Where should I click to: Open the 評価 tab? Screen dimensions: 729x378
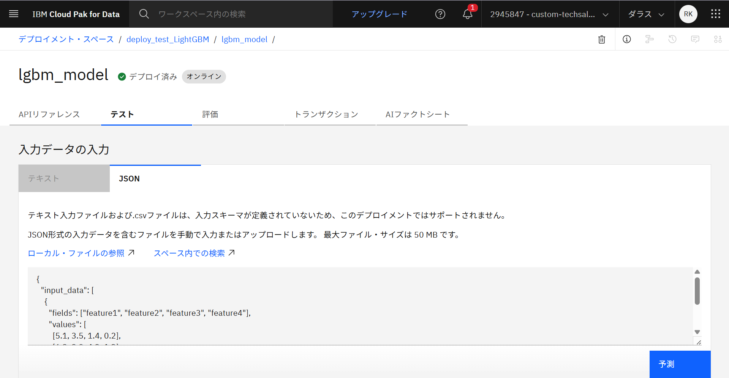(x=239, y=114)
